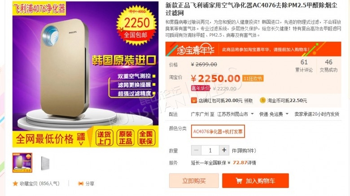Click the gold 淘金币 coin icon

[262, 100]
